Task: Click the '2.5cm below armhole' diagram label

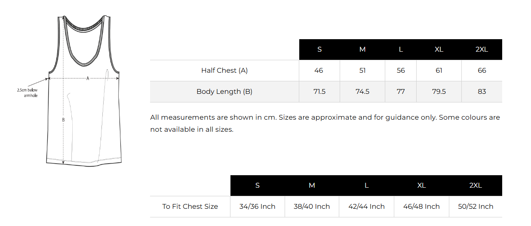Action: point(27,93)
